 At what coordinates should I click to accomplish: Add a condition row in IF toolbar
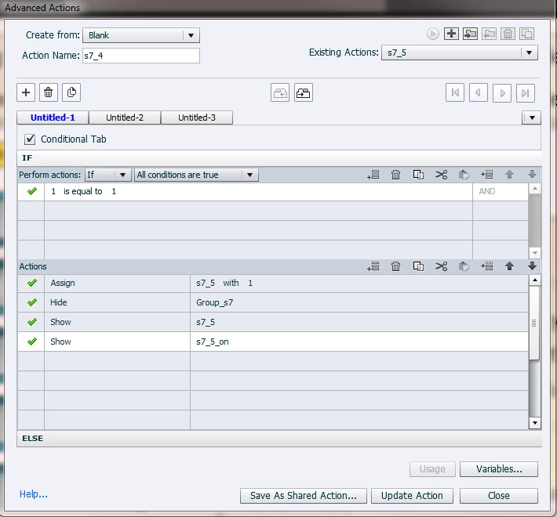pos(373,175)
